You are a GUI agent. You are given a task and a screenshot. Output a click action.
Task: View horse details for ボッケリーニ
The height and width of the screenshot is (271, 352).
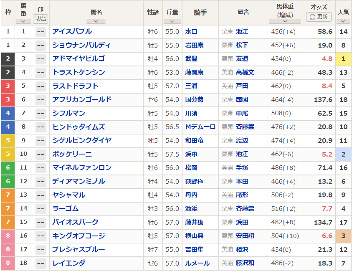click(72, 154)
